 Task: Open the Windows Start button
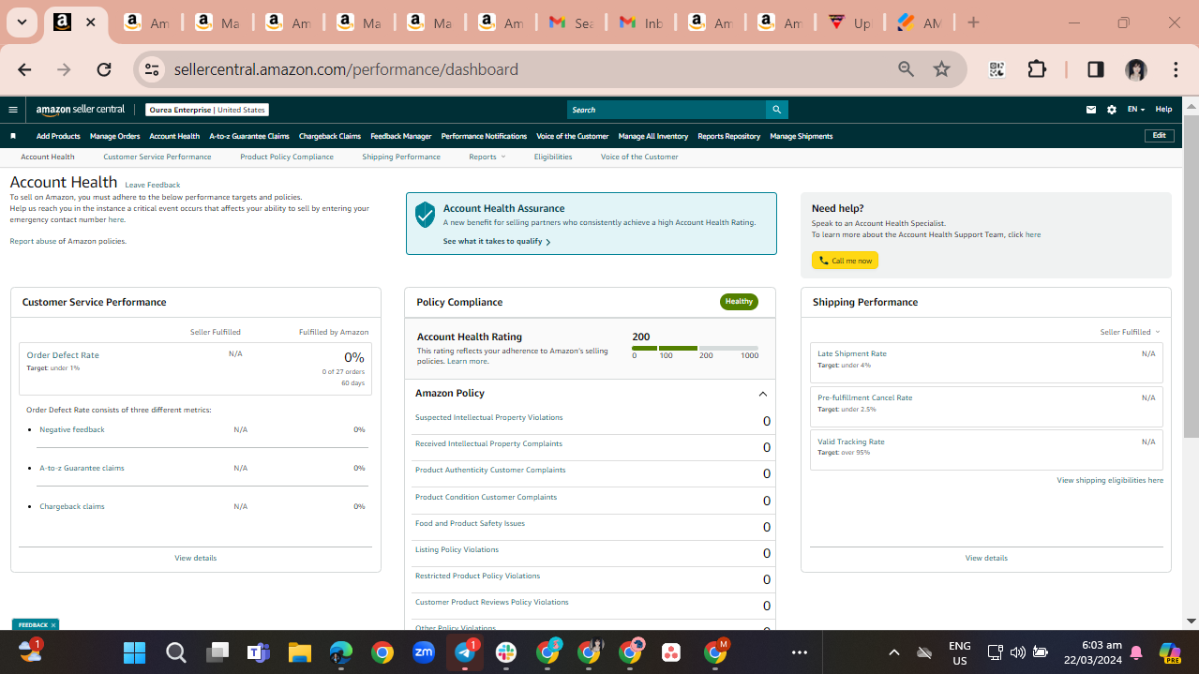pos(134,652)
